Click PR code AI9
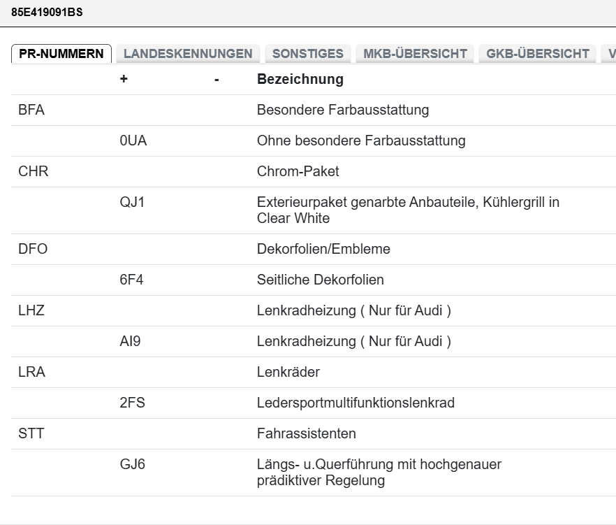The image size is (616, 525). [x=130, y=341]
